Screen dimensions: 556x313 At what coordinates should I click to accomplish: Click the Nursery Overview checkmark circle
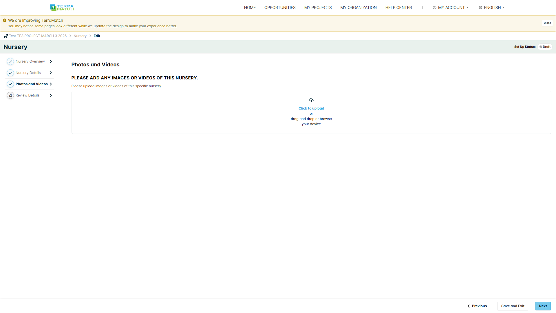pos(10,61)
